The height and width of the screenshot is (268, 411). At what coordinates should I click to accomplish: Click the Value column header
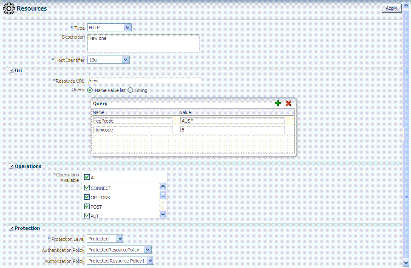pos(236,112)
